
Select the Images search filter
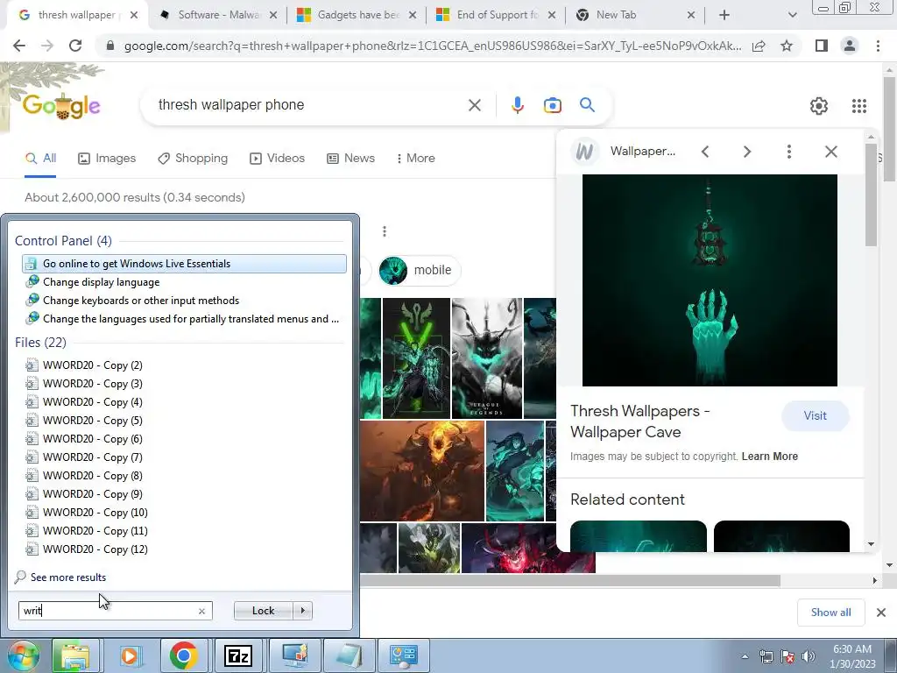(107, 159)
